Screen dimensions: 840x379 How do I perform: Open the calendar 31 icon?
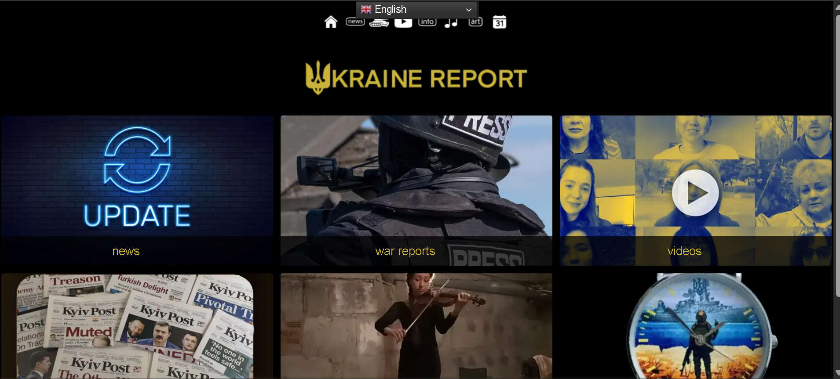coord(499,22)
